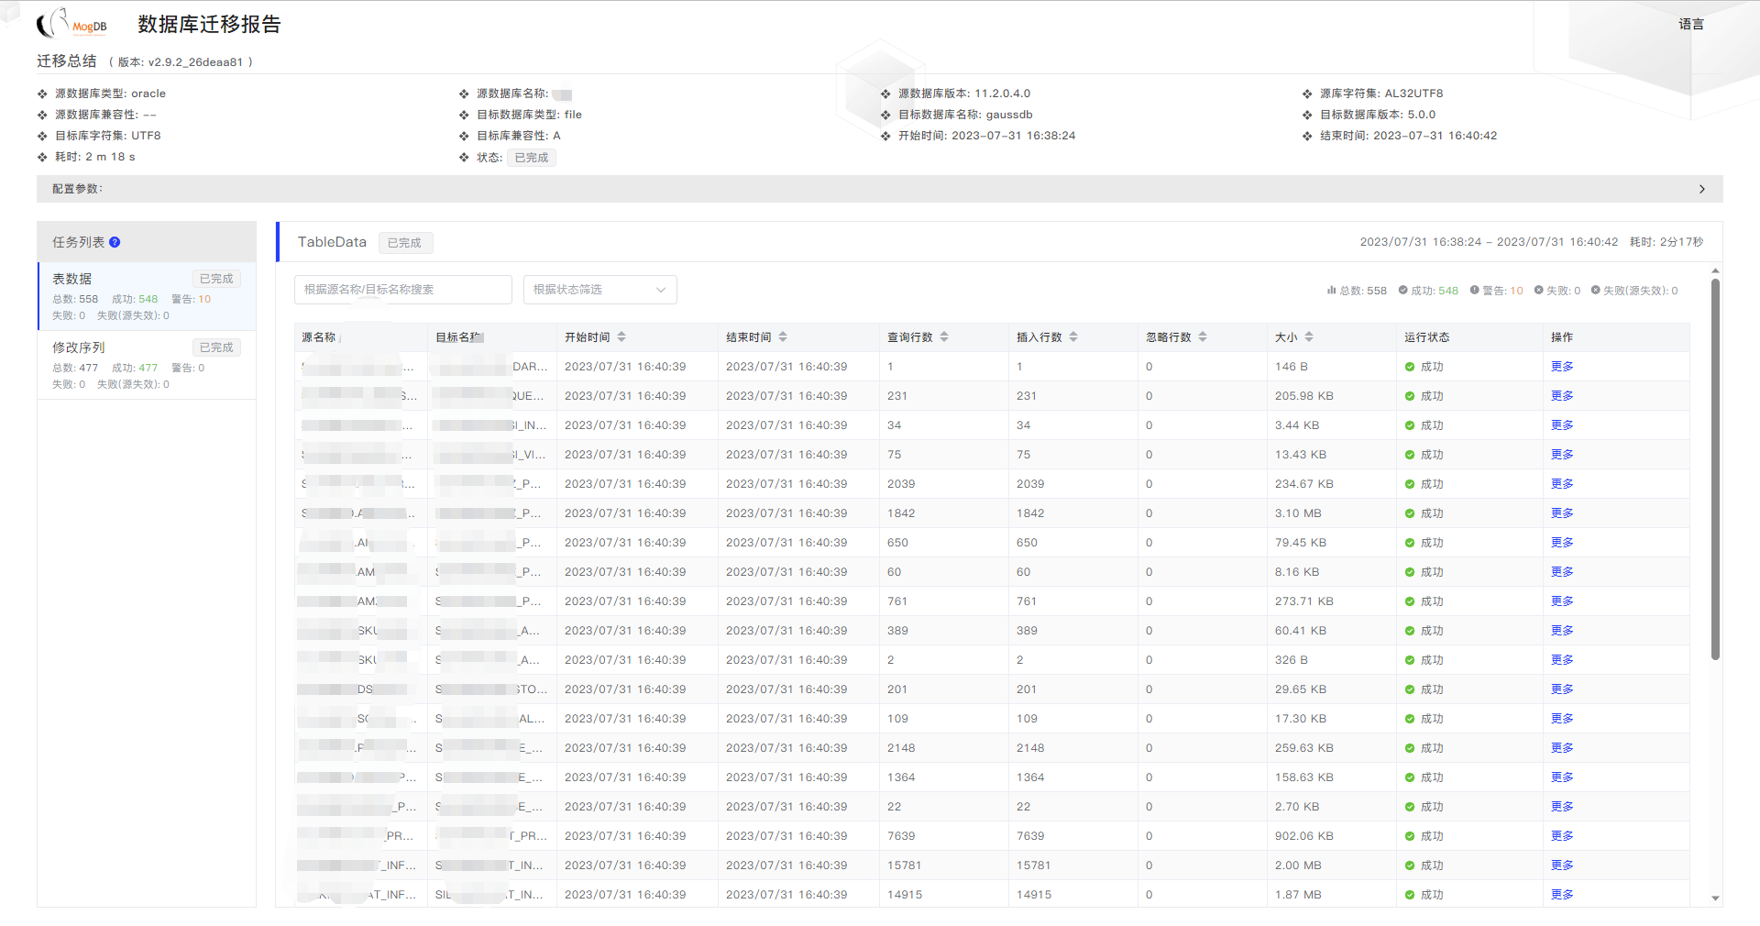Click the table vertical scrollbar thumb

[1715, 469]
